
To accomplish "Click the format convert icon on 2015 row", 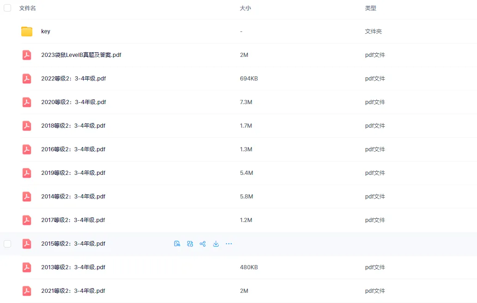I will coord(190,244).
